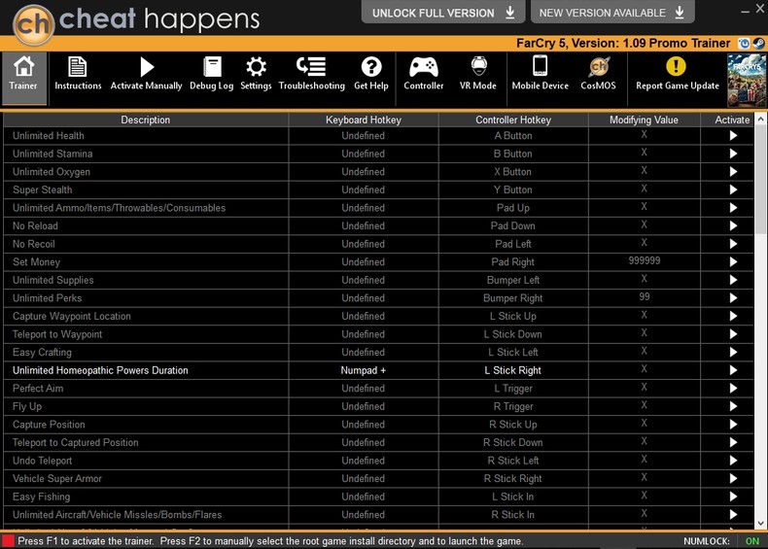Screen dimensions: 768x549
Task: Click the scrollbar down arrow
Action: tap(760, 523)
